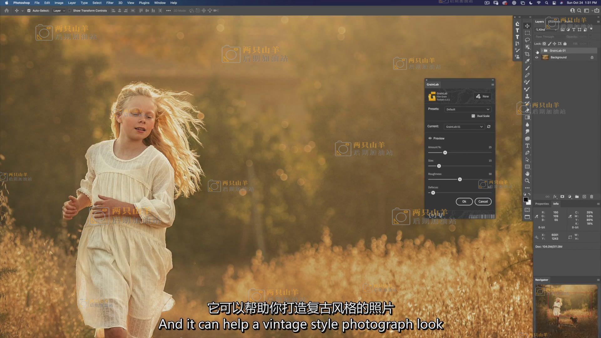Click the refresh icon beside Current dropdown
The image size is (601, 338).
tap(489, 127)
